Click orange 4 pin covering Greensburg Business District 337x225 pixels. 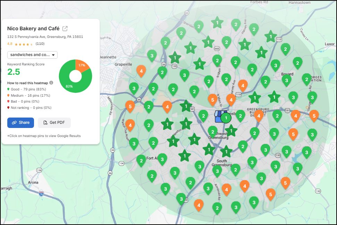(x=259, y=116)
